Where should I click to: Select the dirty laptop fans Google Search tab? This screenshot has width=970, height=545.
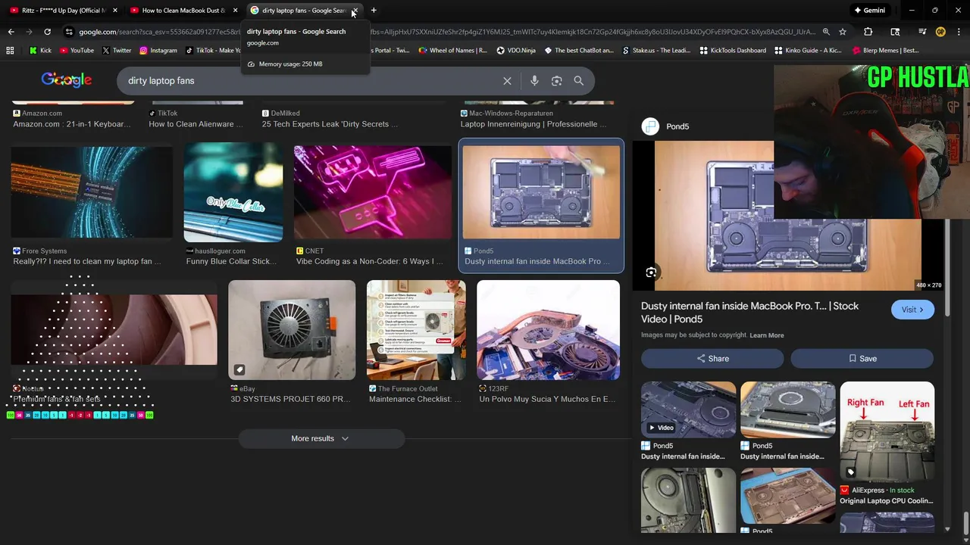tap(303, 11)
